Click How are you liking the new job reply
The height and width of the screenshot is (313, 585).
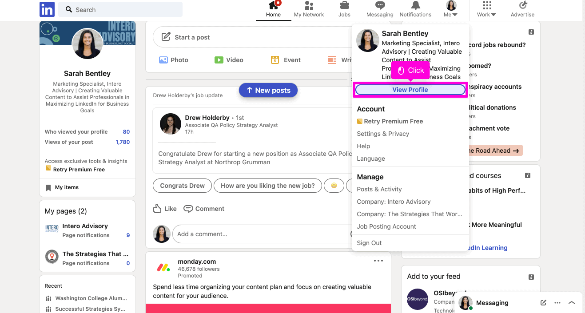coord(268,186)
